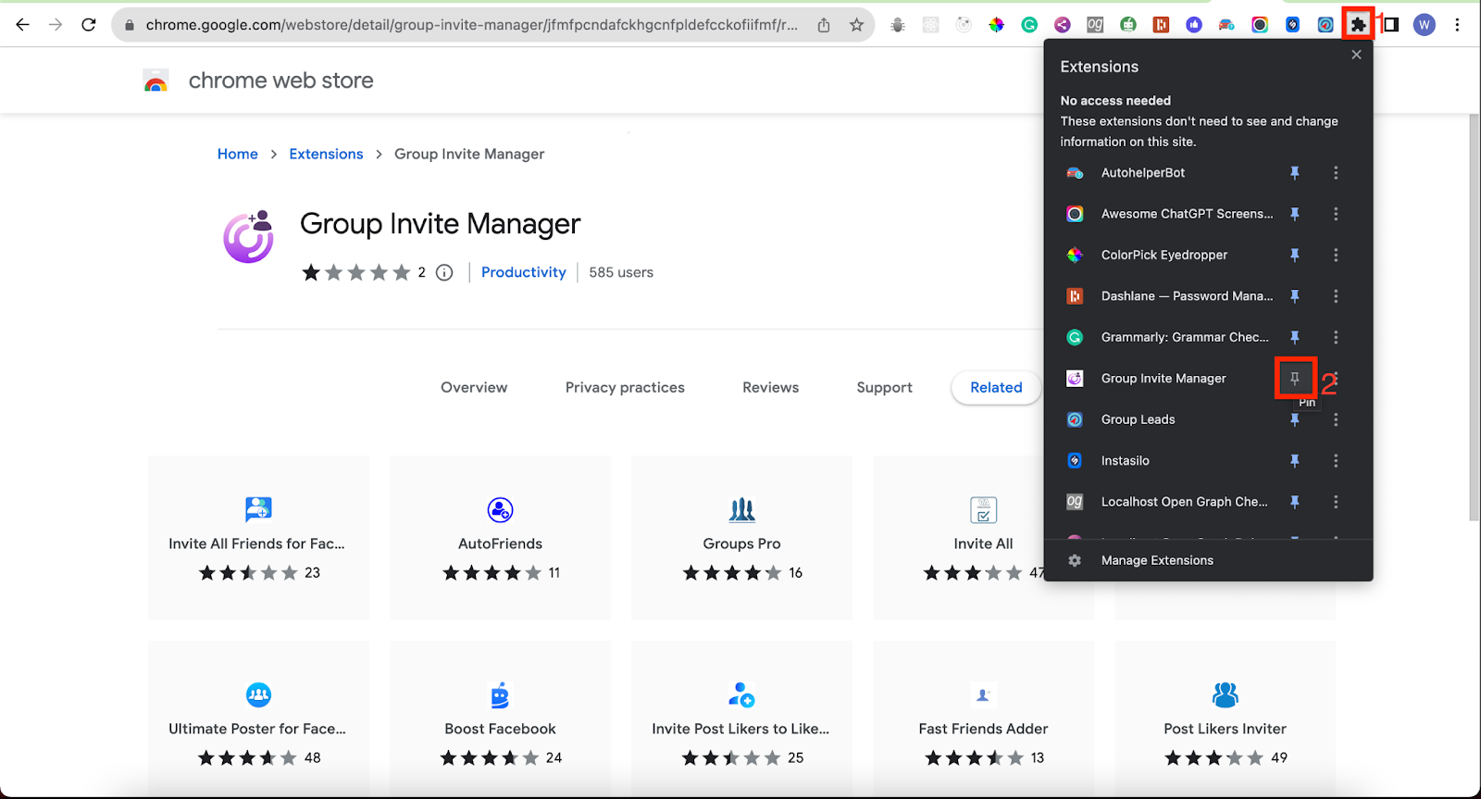Image resolution: width=1481 pixels, height=799 pixels.
Task: Go back with browser back arrow
Action: click(x=23, y=25)
